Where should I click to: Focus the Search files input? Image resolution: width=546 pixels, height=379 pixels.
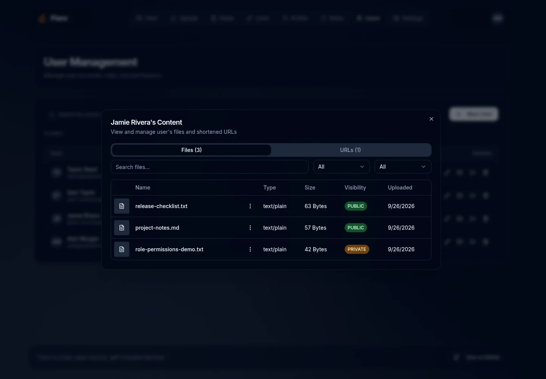[x=210, y=167]
